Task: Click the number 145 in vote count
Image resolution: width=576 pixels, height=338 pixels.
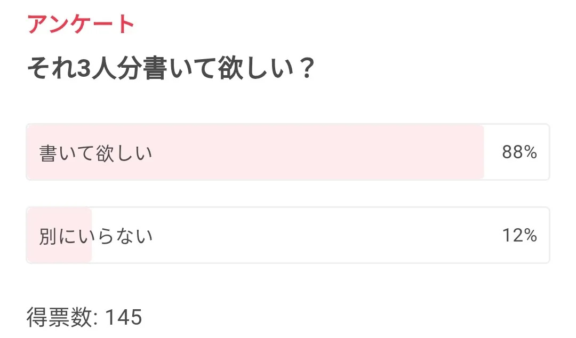Action: click(x=123, y=318)
